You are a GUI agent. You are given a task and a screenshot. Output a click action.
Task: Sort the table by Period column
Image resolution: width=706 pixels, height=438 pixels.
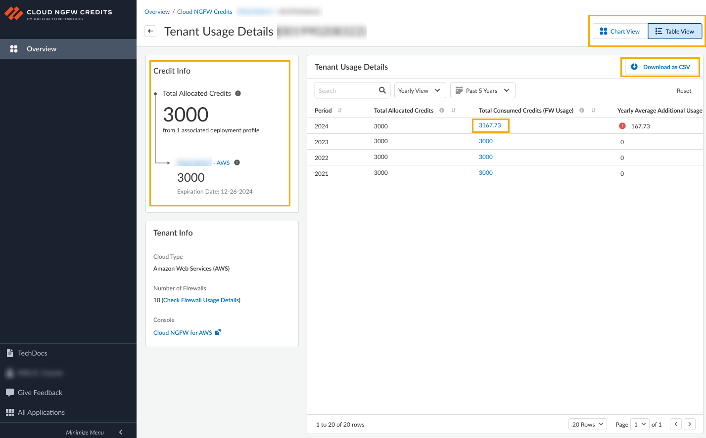(340, 111)
